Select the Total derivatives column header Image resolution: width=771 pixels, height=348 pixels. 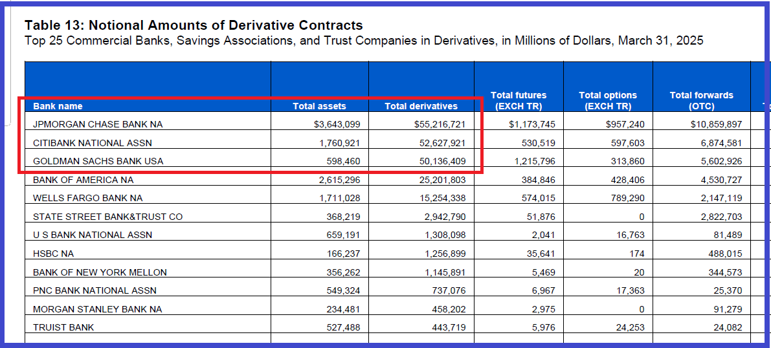[421, 106]
